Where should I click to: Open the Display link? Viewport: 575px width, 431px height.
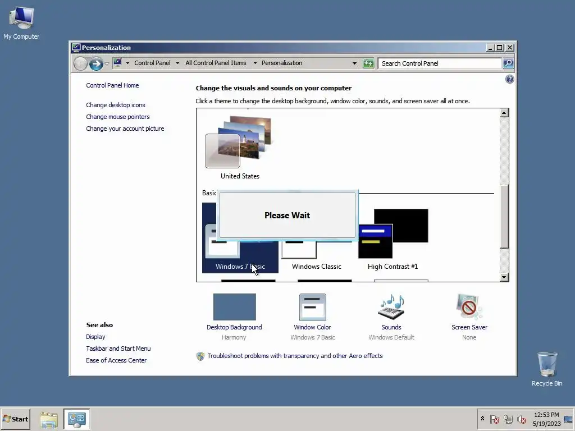coord(95,337)
